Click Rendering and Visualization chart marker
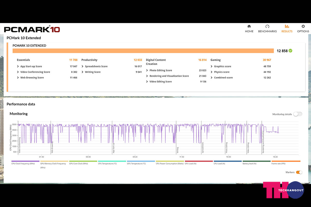 click(x=263, y=142)
